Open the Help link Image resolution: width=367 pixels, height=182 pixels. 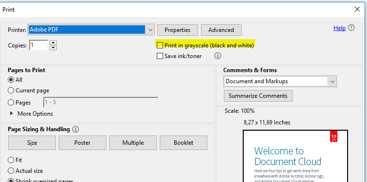coord(339,28)
